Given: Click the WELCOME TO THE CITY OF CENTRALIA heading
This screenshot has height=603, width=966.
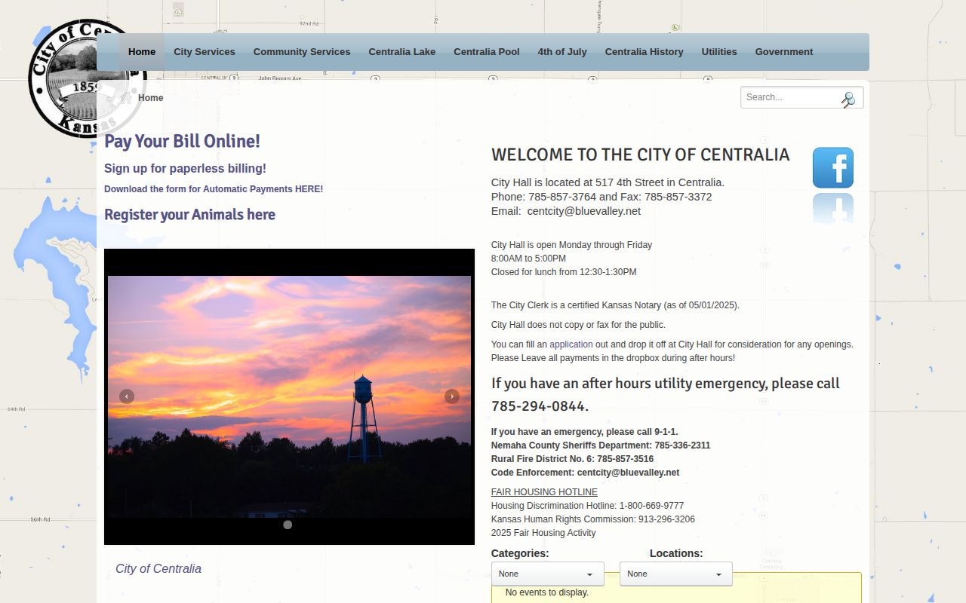Looking at the screenshot, I should pos(640,155).
